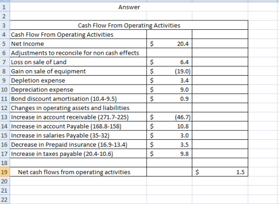The image size is (279, 204).
Task: Select Depletion expense value 3.4
Action: [x=169, y=80]
